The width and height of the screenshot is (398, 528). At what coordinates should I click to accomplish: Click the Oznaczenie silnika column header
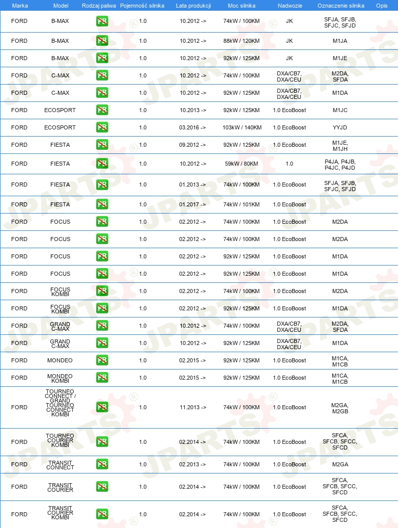pos(341,6)
